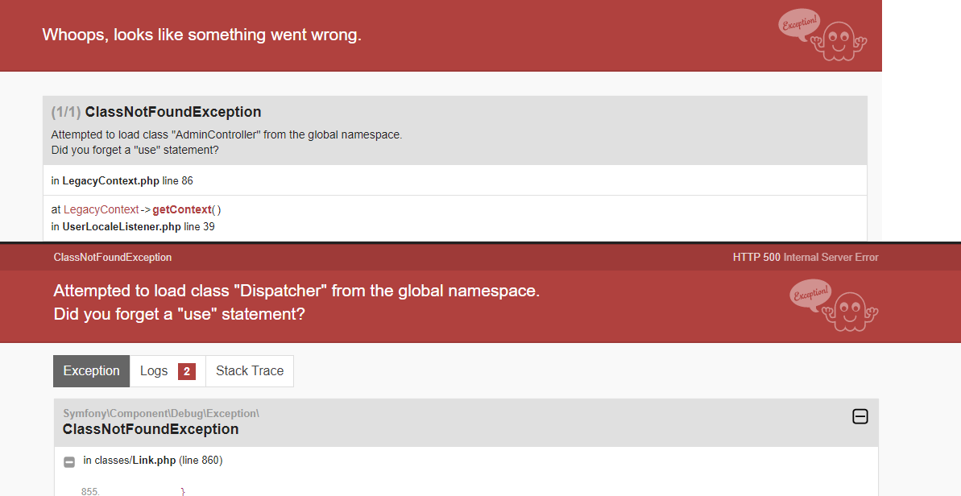Collapse the classes/Link.php code snippet
The image size is (961, 496).
click(69, 461)
